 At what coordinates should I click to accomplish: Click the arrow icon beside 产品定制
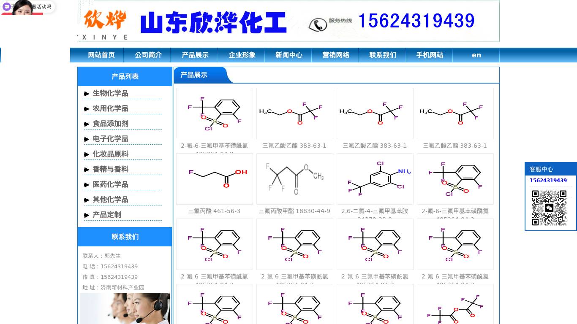[87, 215]
